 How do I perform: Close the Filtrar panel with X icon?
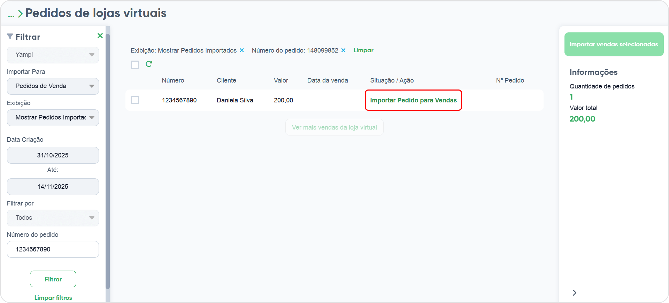pos(100,36)
